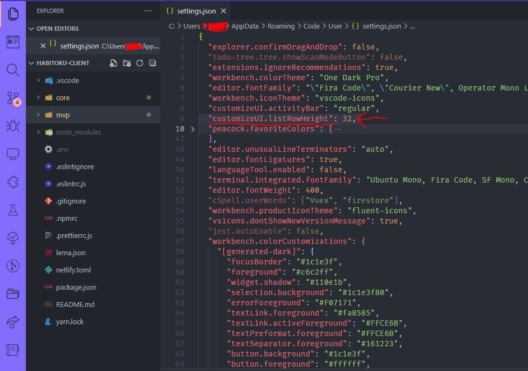The image size is (528, 371).
Task: Collapse the OPEN EDITORS section
Action: point(32,29)
